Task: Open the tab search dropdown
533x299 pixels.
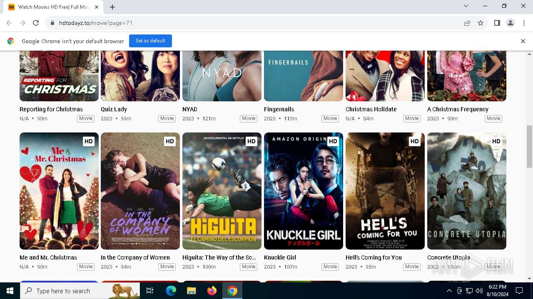Action: [466, 6]
